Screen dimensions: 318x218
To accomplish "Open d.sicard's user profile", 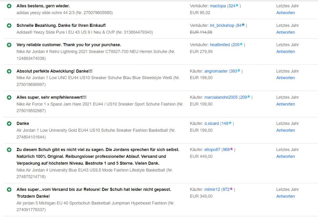I will pyautogui.click(x=212, y=124).
